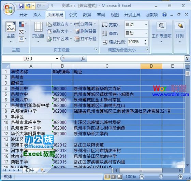Expand the formula bar

point(187,59)
